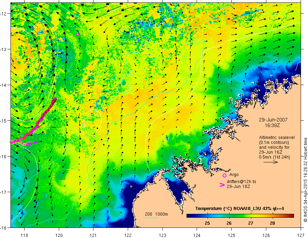Click the '29-Jun 18Z' drifter legend text
Viewport: 308px width, 238px height.
pos(238,187)
